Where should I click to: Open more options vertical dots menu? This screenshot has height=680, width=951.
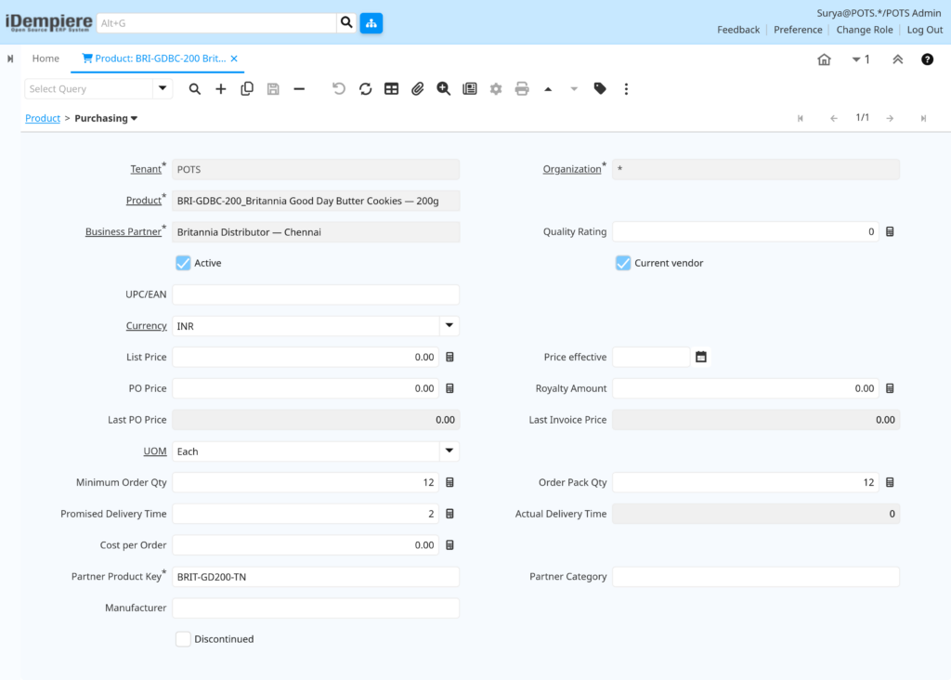[626, 89]
